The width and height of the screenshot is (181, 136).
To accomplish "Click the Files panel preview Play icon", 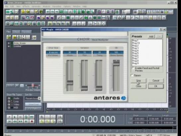I will tap(17, 85).
